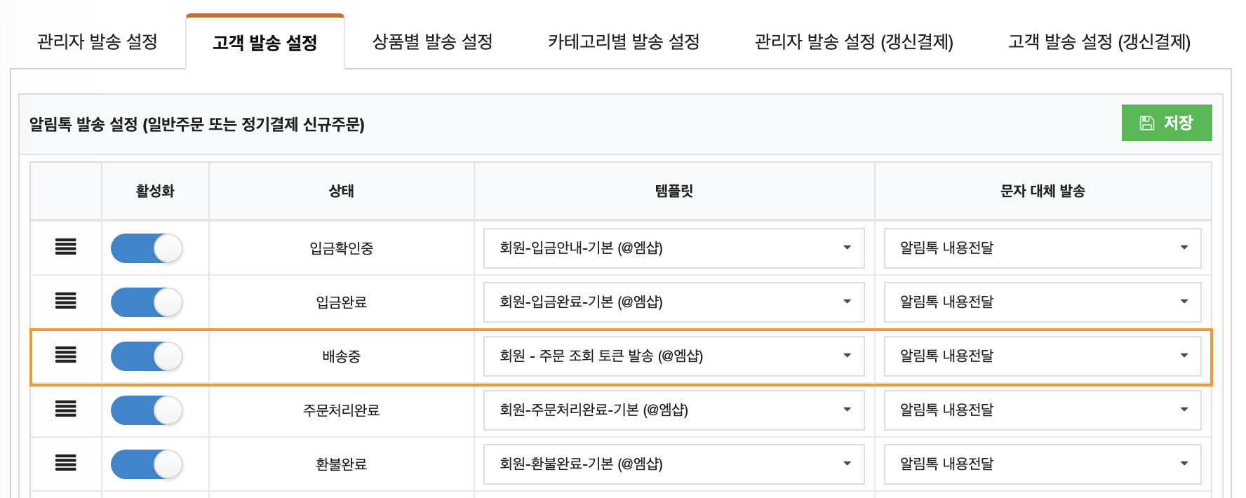Open the 관리자 발송 설정 (갱신결제) tab
Screen dimensions: 1246x498
(854, 41)
